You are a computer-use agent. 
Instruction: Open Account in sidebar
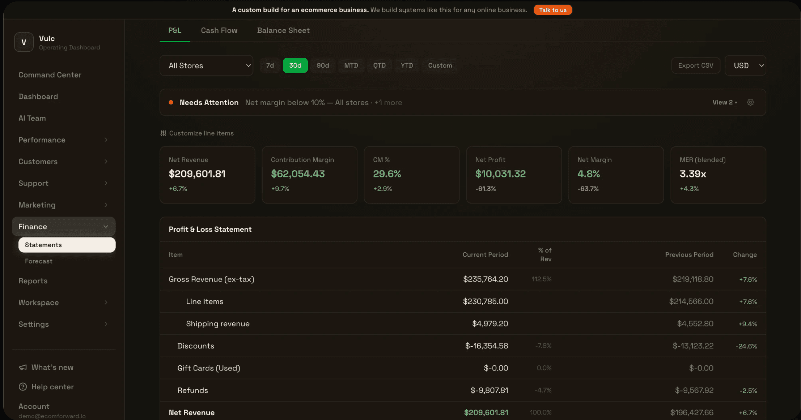pos(34,406)
